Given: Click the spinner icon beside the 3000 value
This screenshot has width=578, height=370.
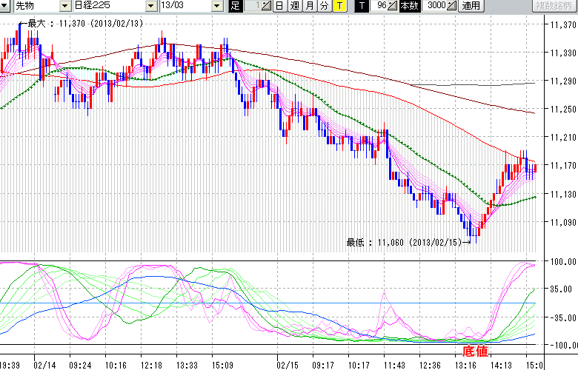Looking at the screenshot, I should tap(453, 6).
